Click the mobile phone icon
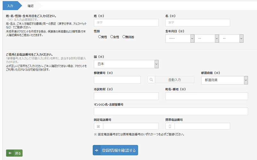The width and height of the screenshot is (257, 160). point(170,126)
